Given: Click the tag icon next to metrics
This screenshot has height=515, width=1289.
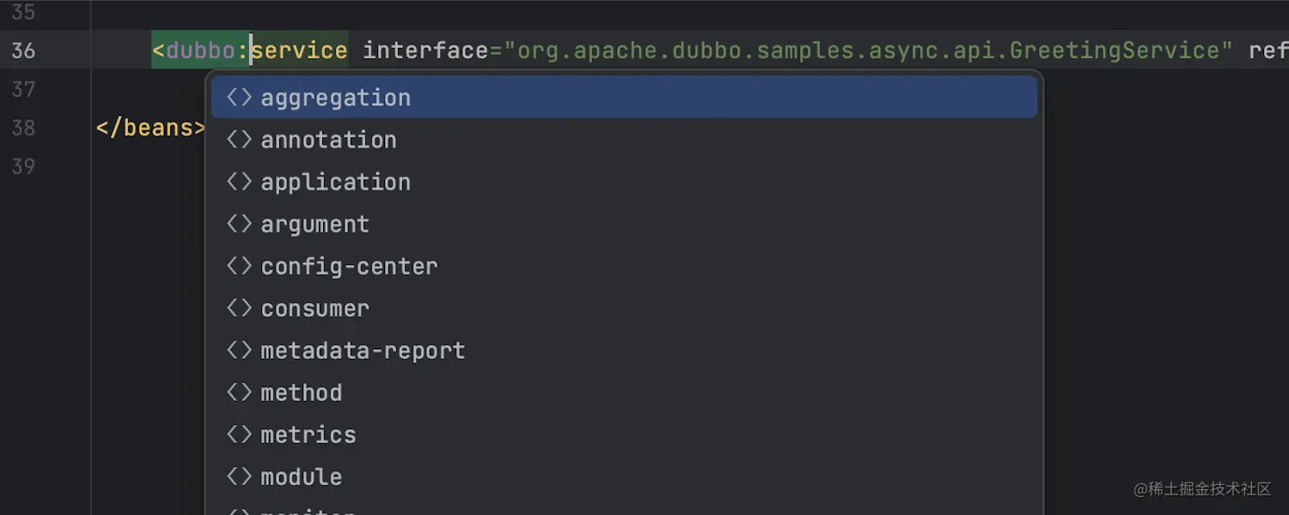Looking at the screenshot, I should click(239, 434).
